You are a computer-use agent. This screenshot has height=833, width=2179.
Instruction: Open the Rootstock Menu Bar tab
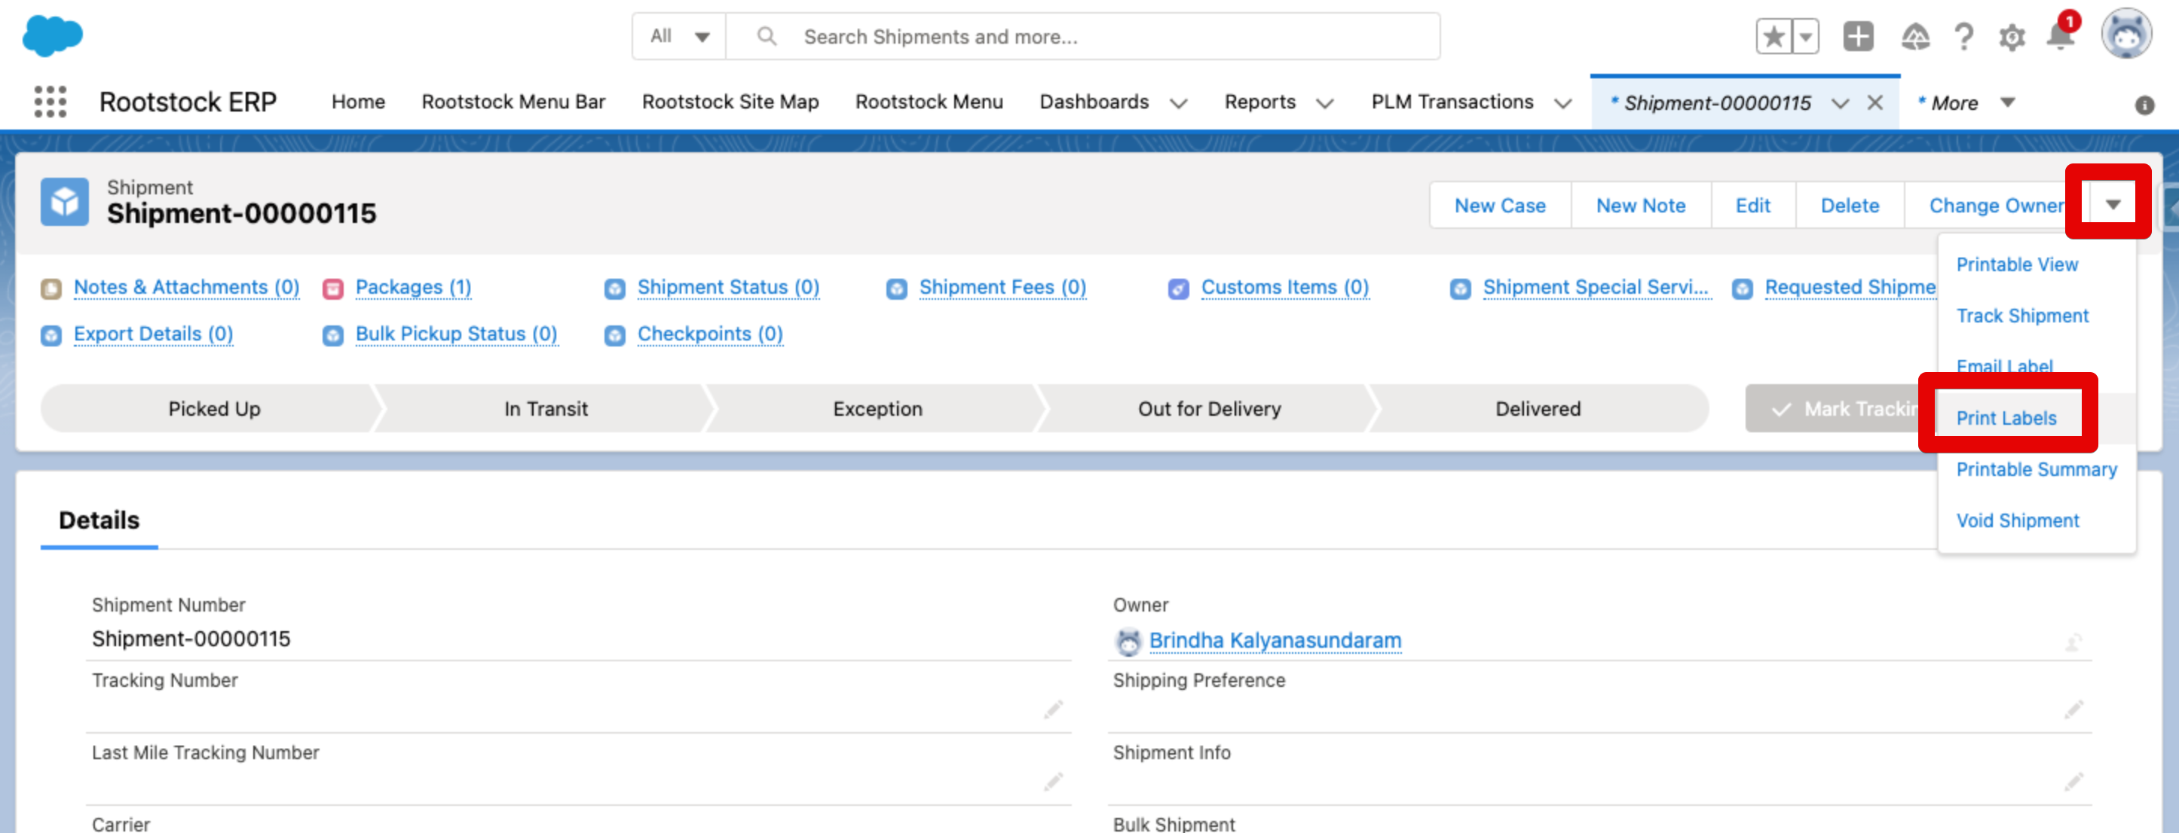[x=513, y=102]
